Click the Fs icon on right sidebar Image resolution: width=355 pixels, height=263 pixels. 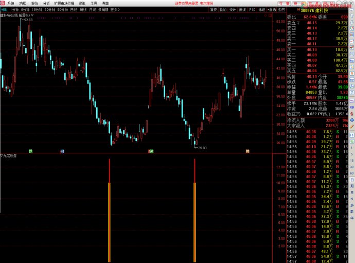[352, 135]
